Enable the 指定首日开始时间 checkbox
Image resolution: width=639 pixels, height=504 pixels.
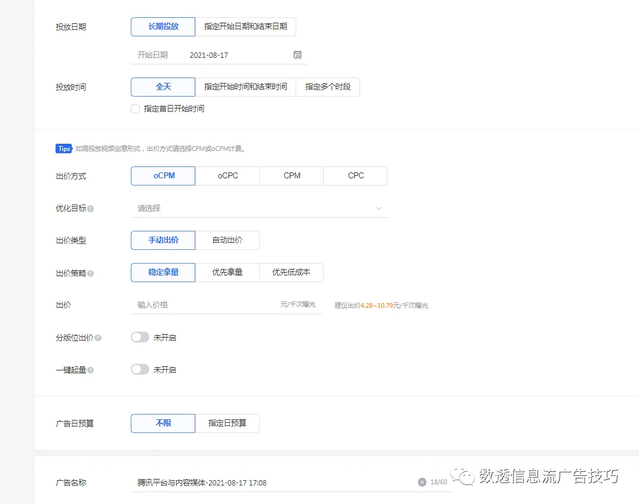click(x=136, y=109)
